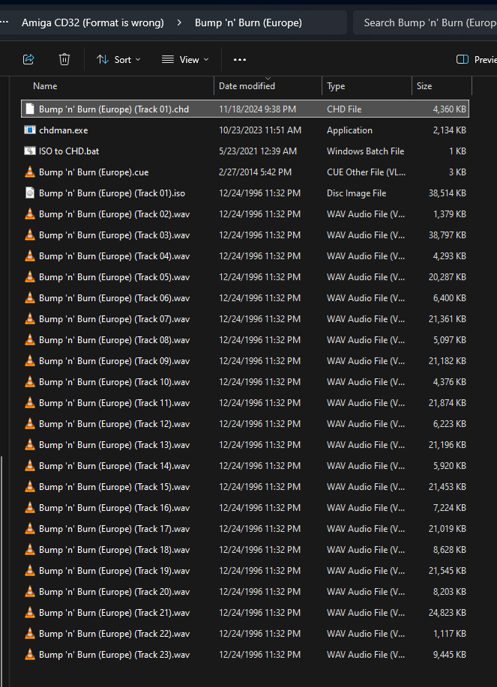The height and width of the screenshot is (687, 497).
Task: Click the Delete trash can icon
Action: tap(64, 59)
